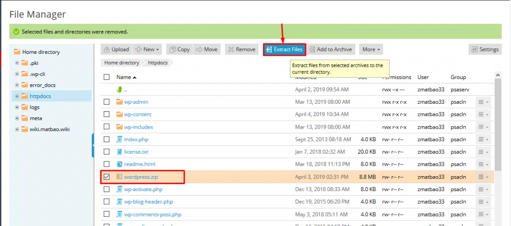Open row actions menu for wordpress.zip
Image resolution: width=511 pixels, height=226 pixels.
tap(484, 177)
